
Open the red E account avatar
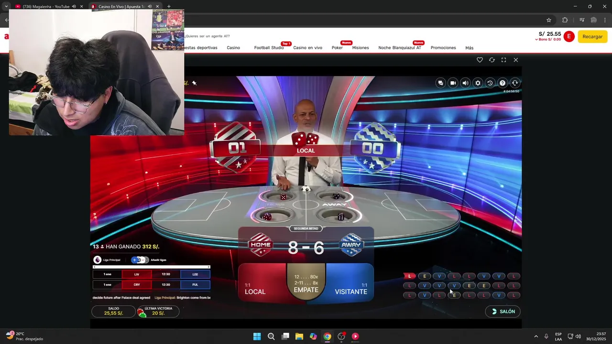pyautogui.click(x=568, y=37)
